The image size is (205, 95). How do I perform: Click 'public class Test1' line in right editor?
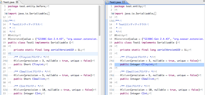146,43
